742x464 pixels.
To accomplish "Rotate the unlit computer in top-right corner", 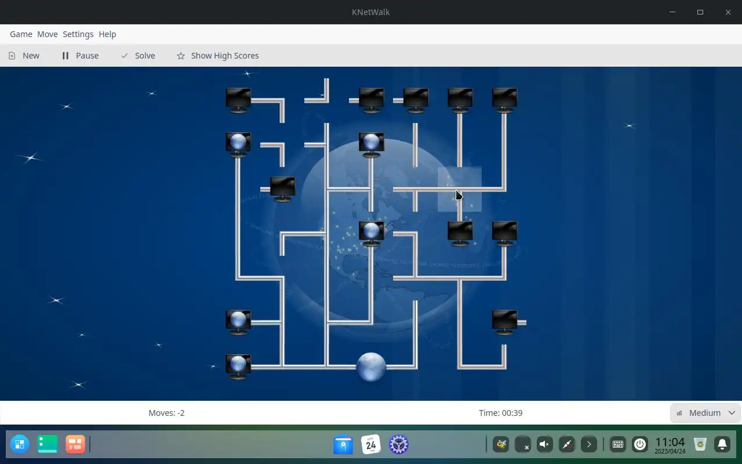I will 504,100.
